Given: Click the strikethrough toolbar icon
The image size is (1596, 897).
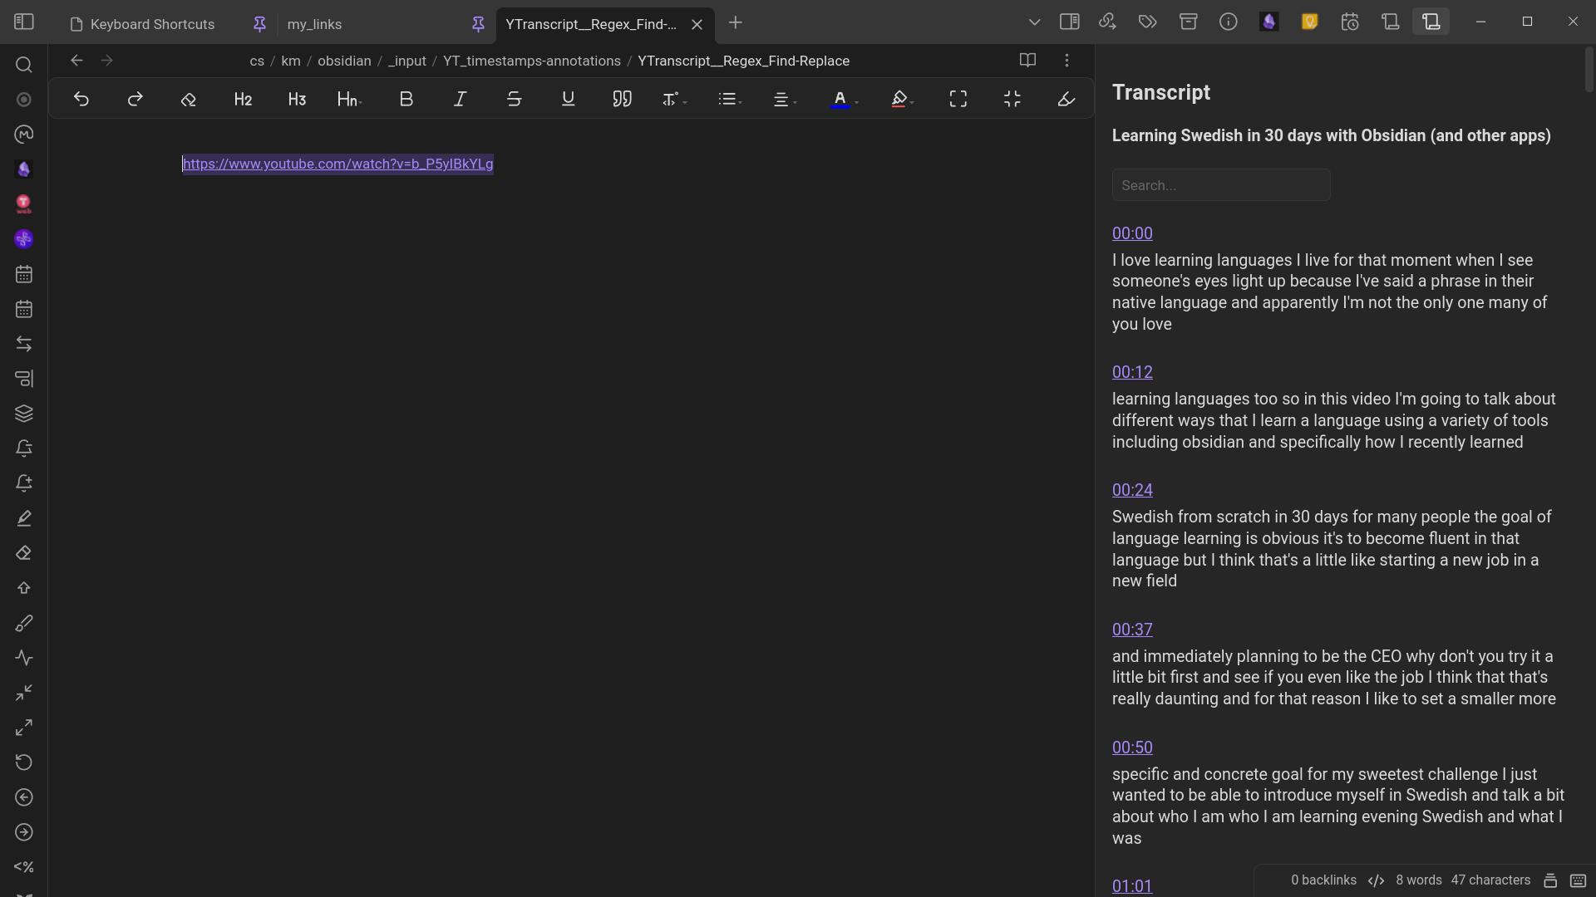Looking at the screenshot, I should [514, 100].
